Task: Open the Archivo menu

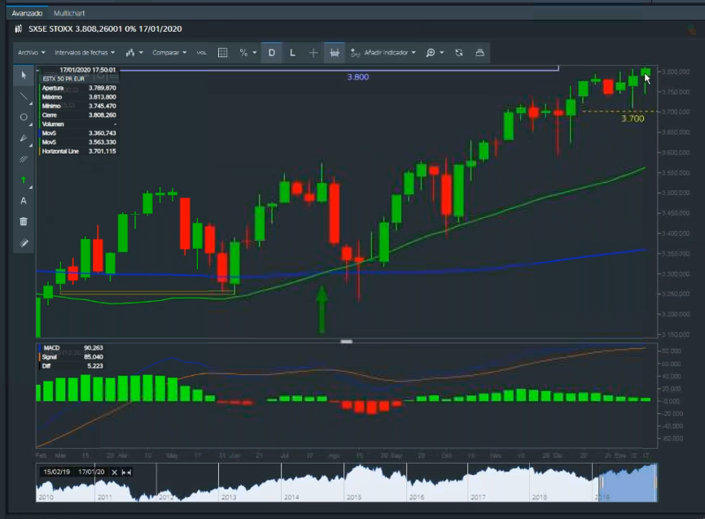Action: coord(32,53)
